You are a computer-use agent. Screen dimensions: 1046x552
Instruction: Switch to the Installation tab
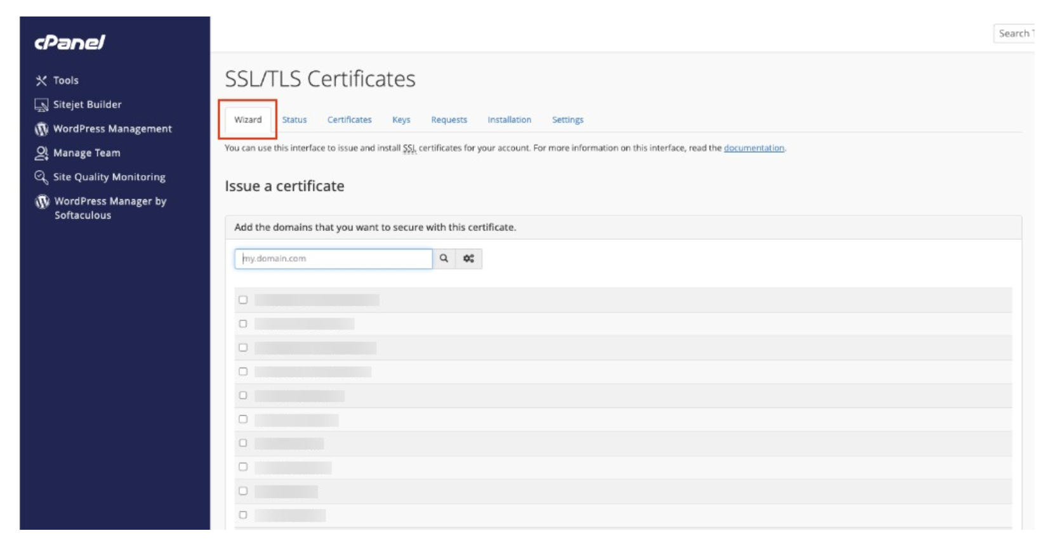point(509,120)
